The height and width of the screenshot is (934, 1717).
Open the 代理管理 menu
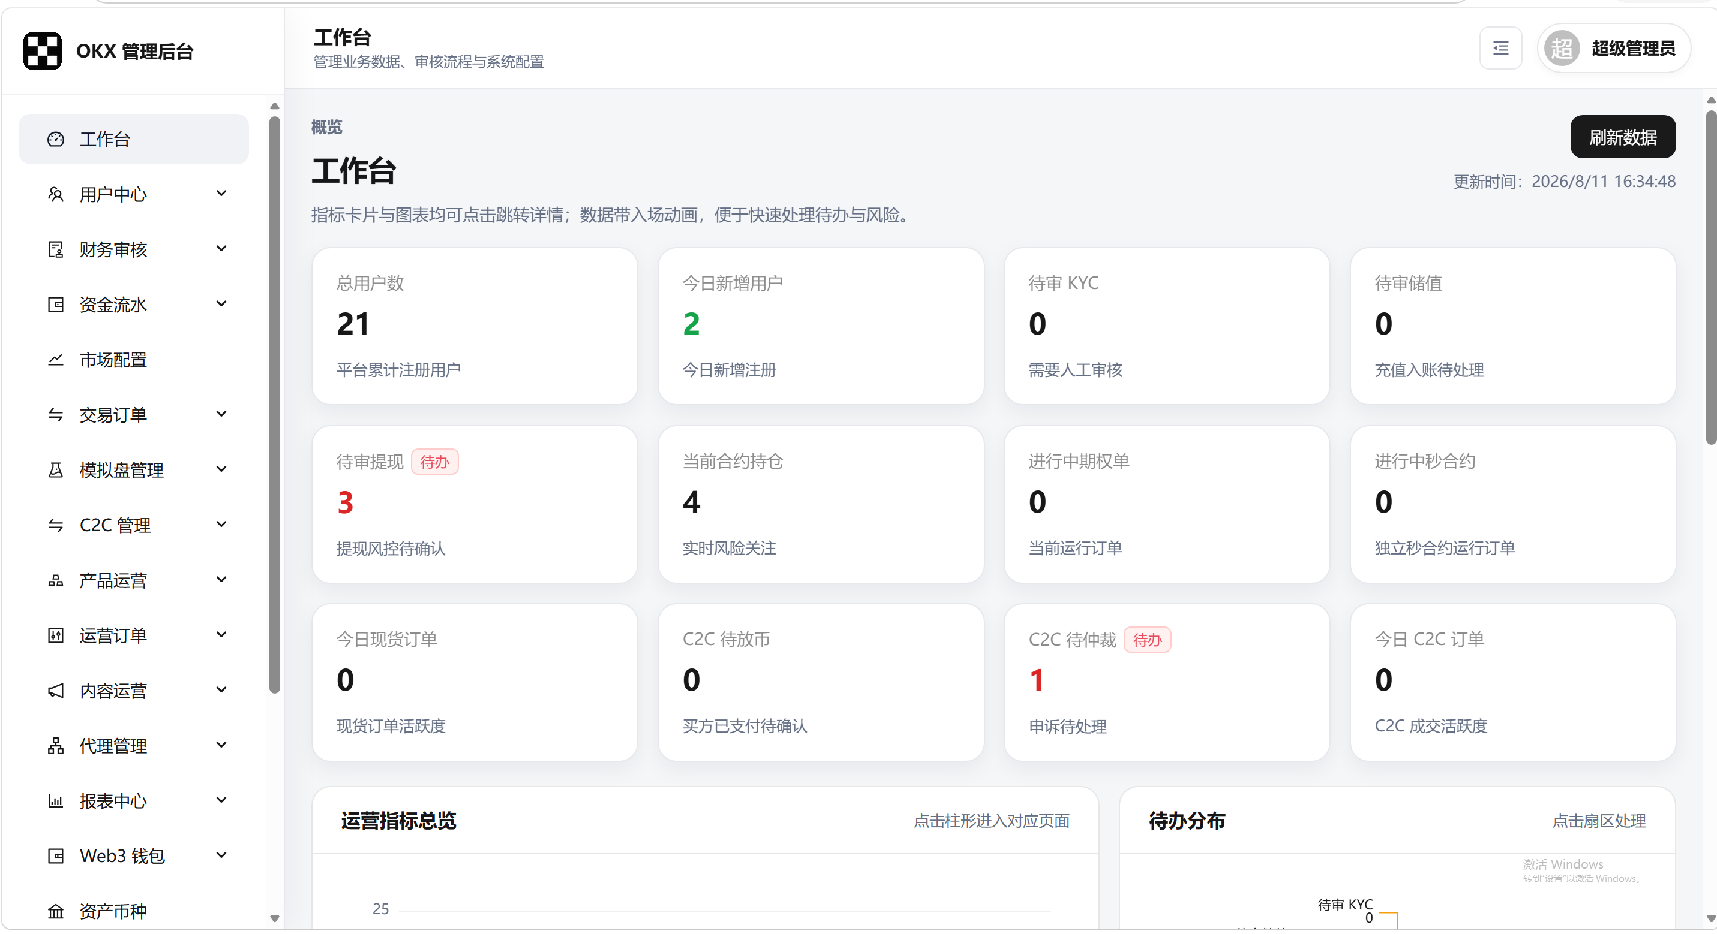coord(133,746)
